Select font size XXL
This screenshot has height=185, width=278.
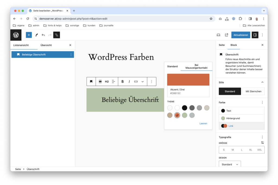260,150
